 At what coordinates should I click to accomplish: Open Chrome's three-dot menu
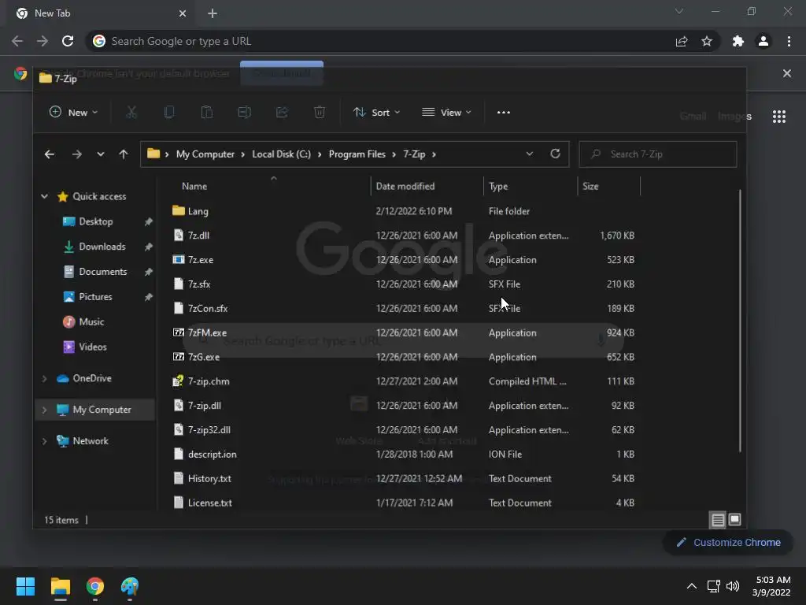point(789,41)
